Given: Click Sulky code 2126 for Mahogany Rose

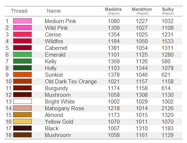Looking at the screenshot, I should click(x=168, y=108).
